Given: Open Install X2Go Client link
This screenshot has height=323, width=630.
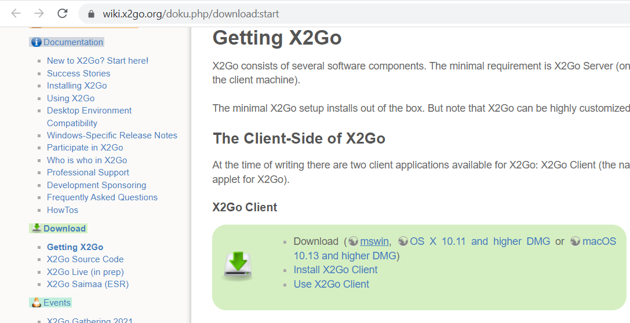Looking at the screenshot, I should 335,270.
